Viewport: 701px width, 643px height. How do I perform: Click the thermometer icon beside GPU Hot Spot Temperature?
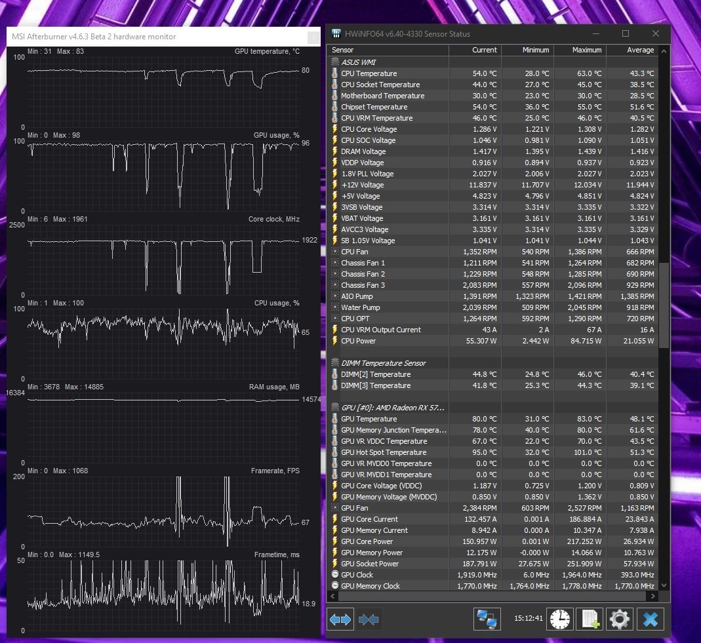click(x=335, y=452)
